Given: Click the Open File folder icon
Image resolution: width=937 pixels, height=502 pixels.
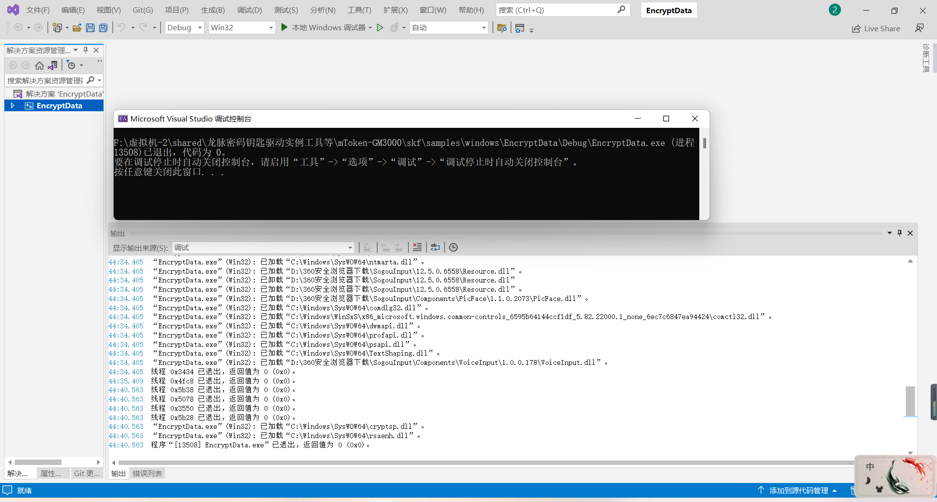Looking at the screenshot, I should tap(77, 28).
